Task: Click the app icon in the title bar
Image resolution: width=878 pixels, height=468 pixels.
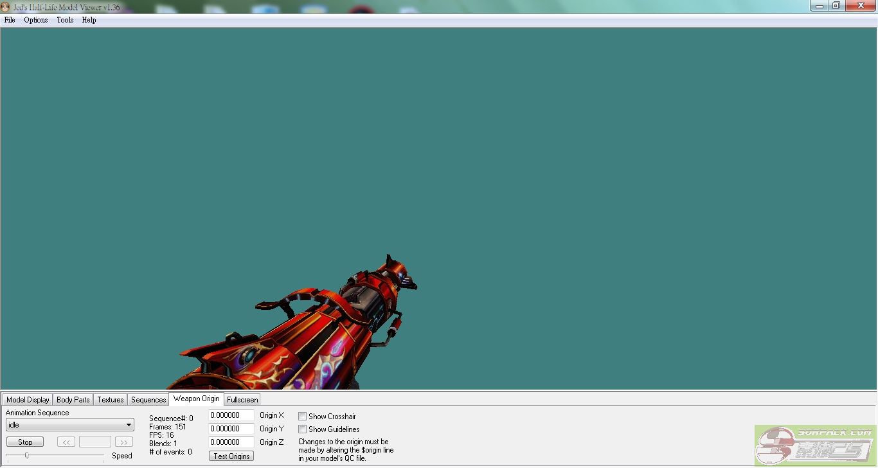Action: click(x=6, y=7)
